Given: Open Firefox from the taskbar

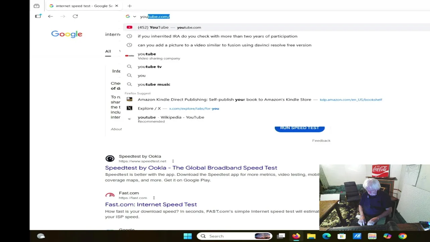Looking at the screenshot, I should coord(296,236).
